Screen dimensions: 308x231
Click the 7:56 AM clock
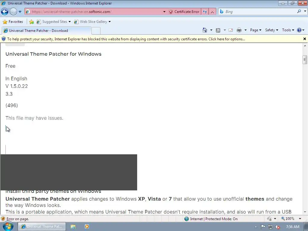click(293, 227)
